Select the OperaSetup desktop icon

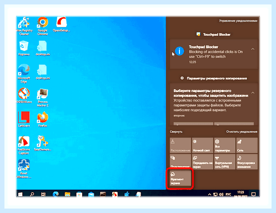61,24
